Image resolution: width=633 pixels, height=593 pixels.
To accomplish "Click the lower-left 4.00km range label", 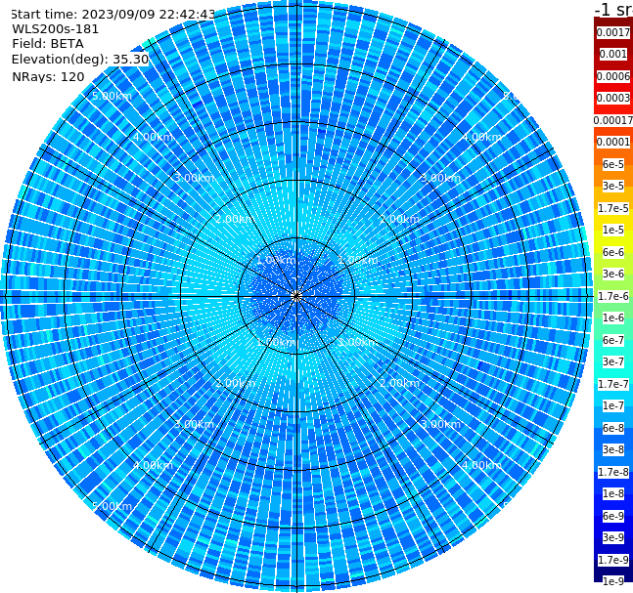I will pyautogui.click(x=153, y=465).
